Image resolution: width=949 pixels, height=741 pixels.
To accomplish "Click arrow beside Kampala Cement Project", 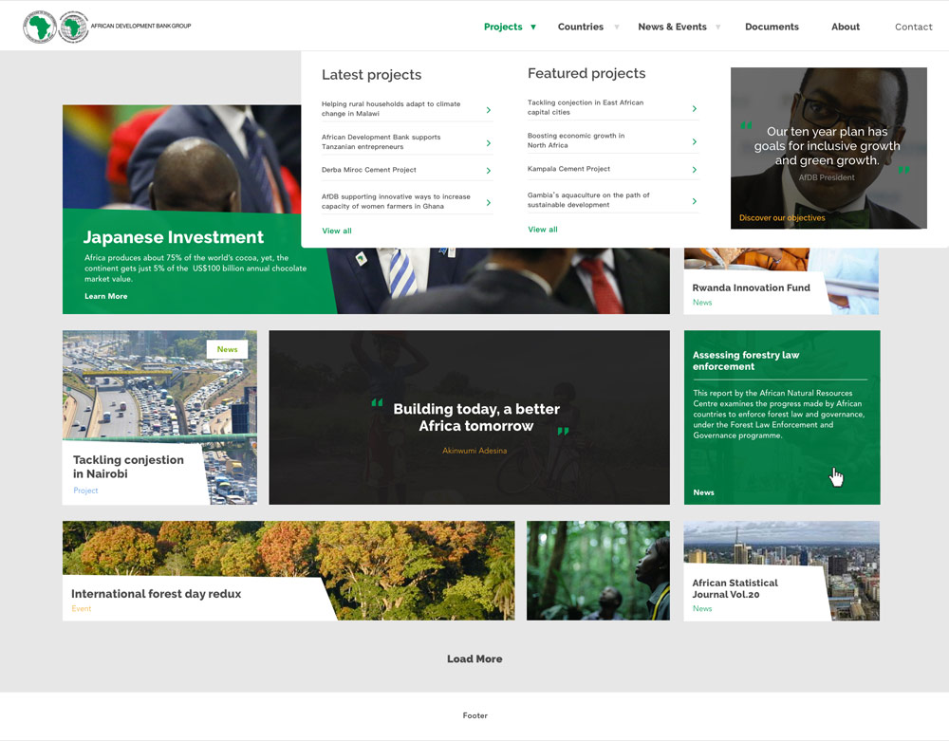I will [695, 170].
